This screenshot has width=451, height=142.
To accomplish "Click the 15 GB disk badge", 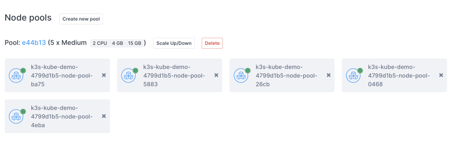I will (135, 43).
